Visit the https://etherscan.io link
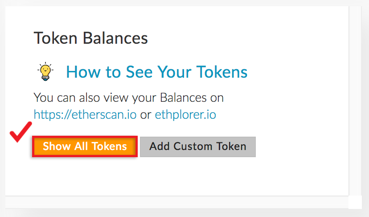Image resolution: width=369 pixels, height=217 pixels. coord(85,115)
